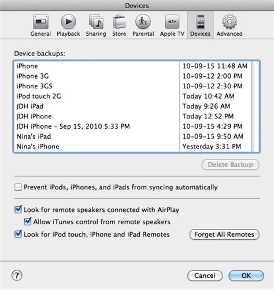Image resolution: width=274 pixels, height=290 pixels.
Task: Uncheck Look for remote speakers with AirPlay
Action: click(18, 210)
